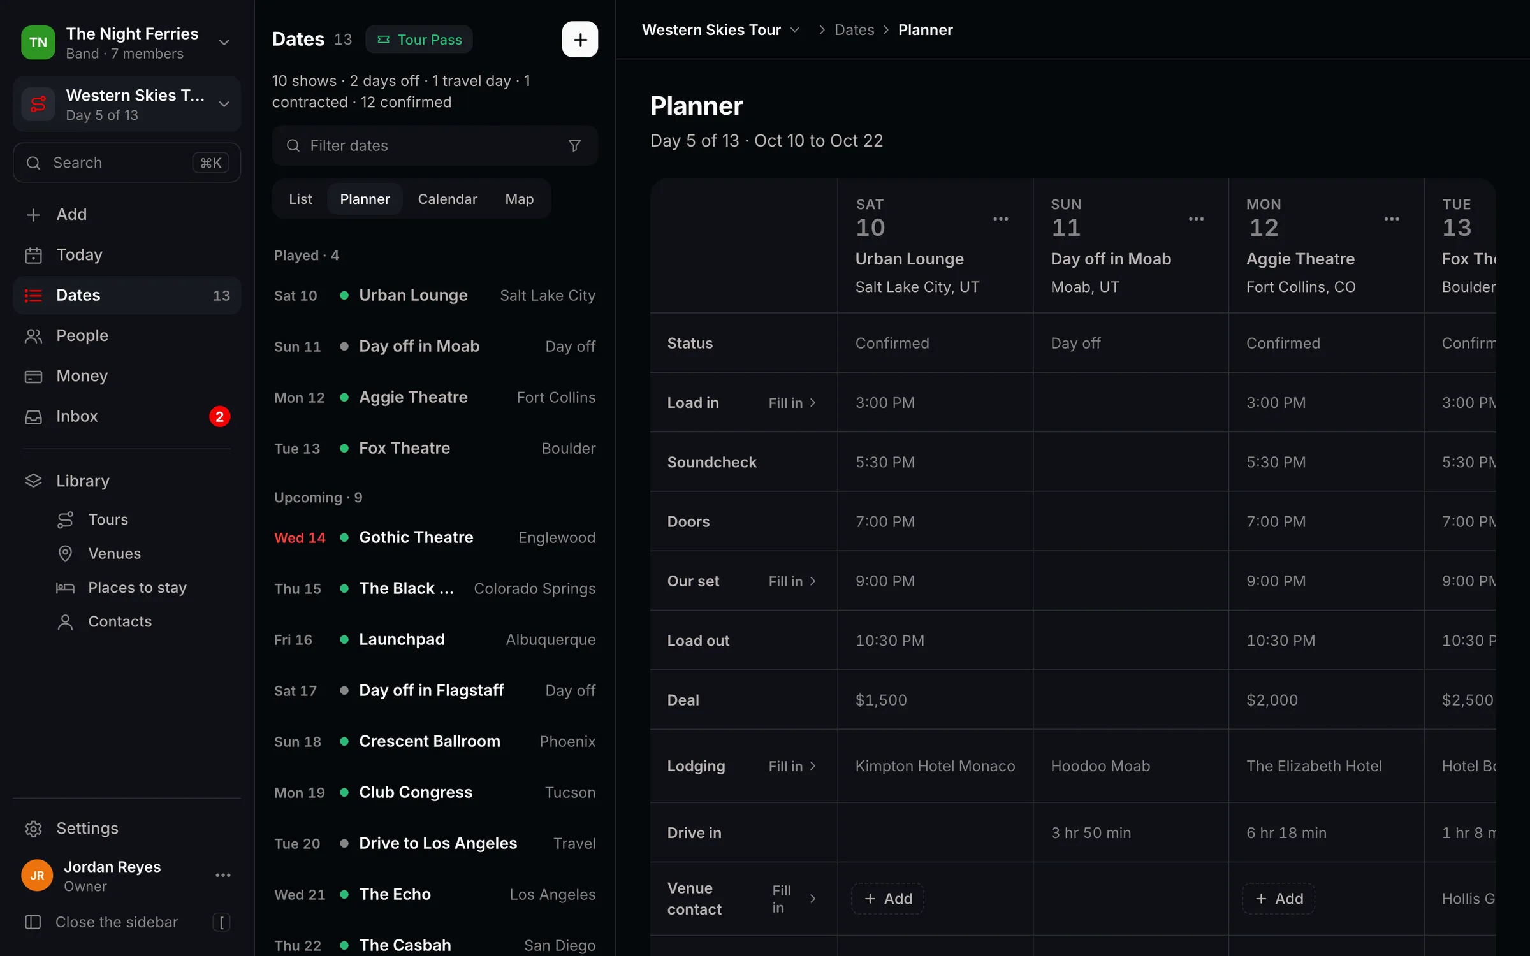Click the plus button to add a date

pos(579,40)
